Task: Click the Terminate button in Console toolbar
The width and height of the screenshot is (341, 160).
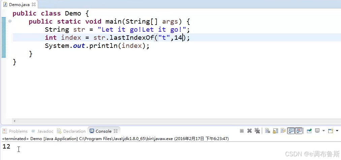Action: click(242, 131)
